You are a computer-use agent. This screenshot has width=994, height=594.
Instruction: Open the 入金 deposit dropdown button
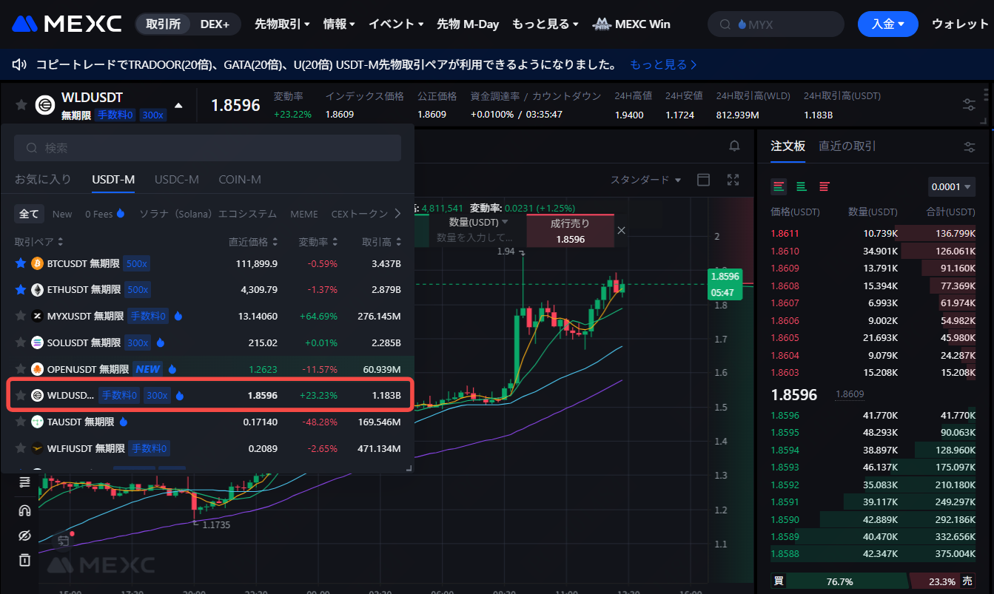[x=887, y=24]
